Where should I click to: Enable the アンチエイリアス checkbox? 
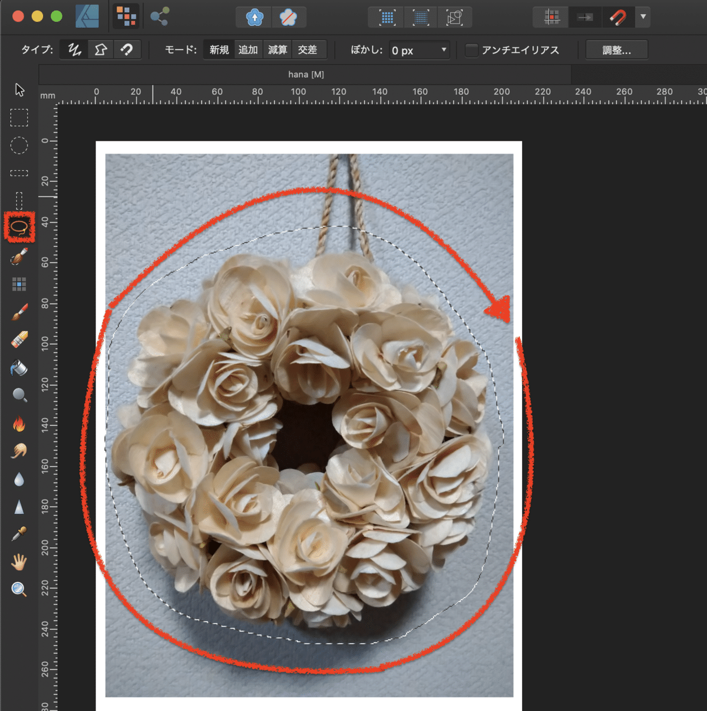tap(471, 50)
